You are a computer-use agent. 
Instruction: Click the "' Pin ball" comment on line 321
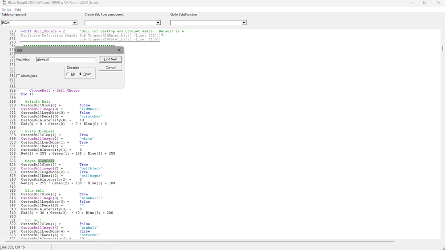[31, 220]
